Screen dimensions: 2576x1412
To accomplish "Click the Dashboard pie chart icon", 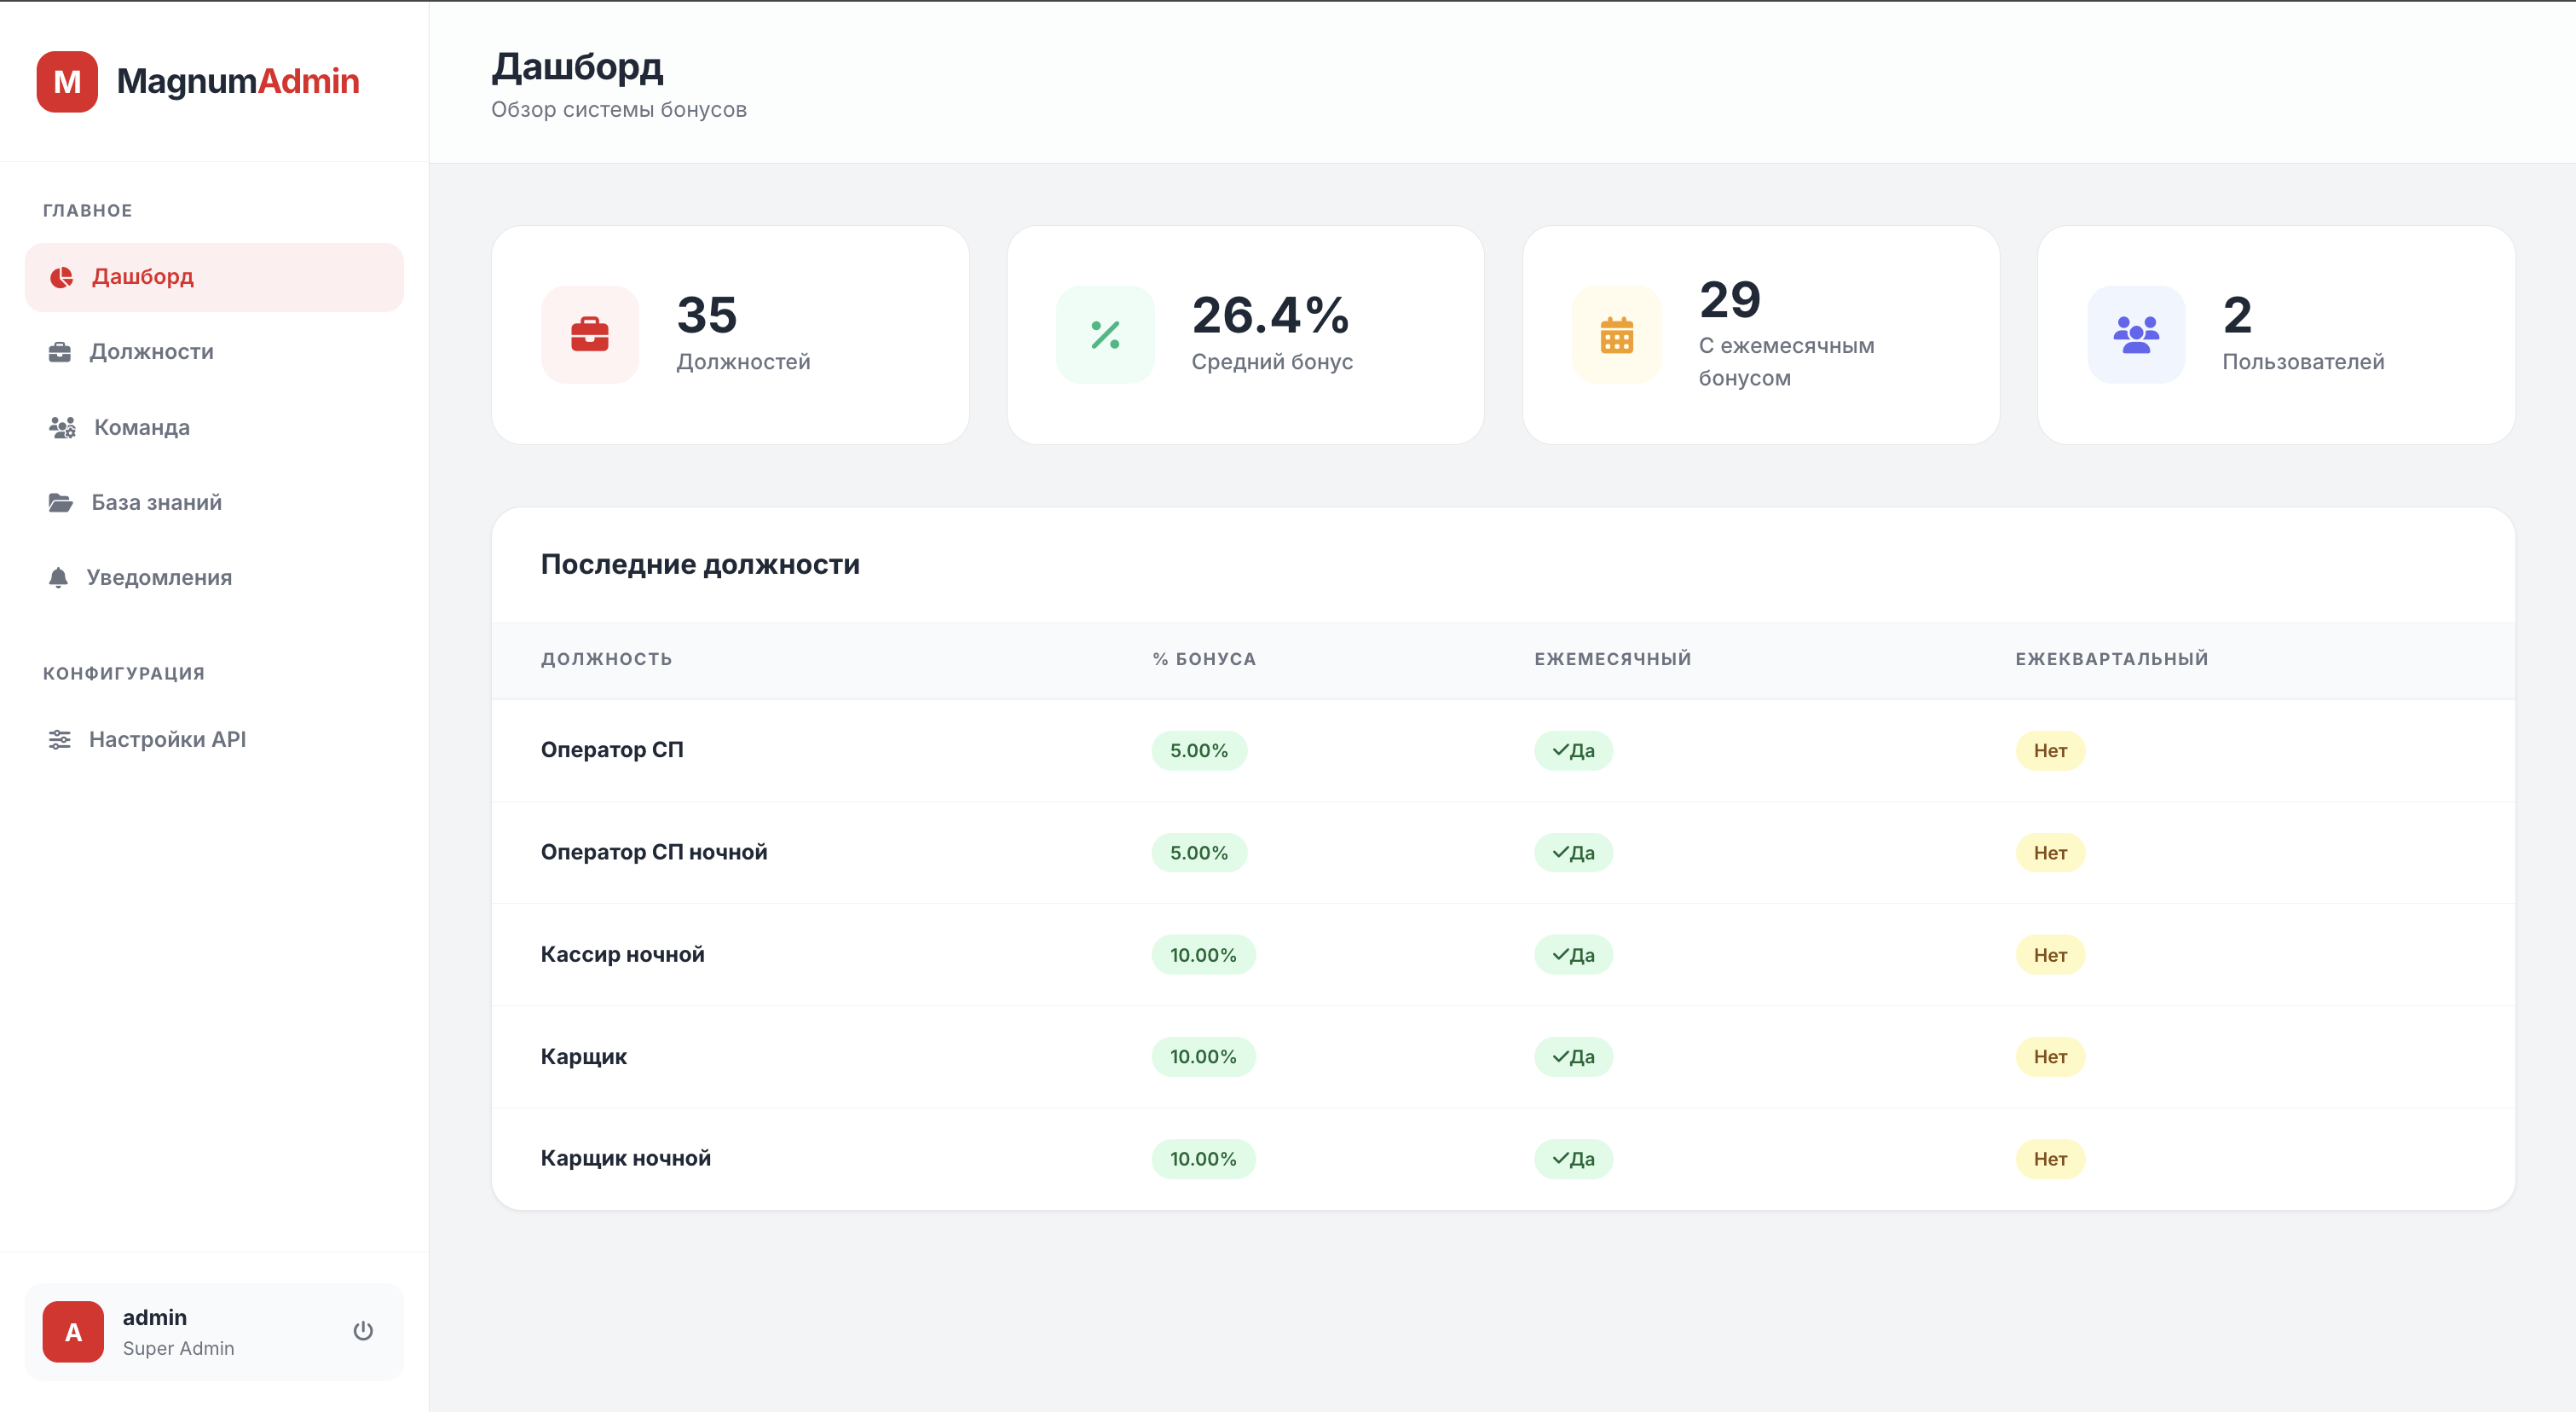I will [x=62, y=277].
